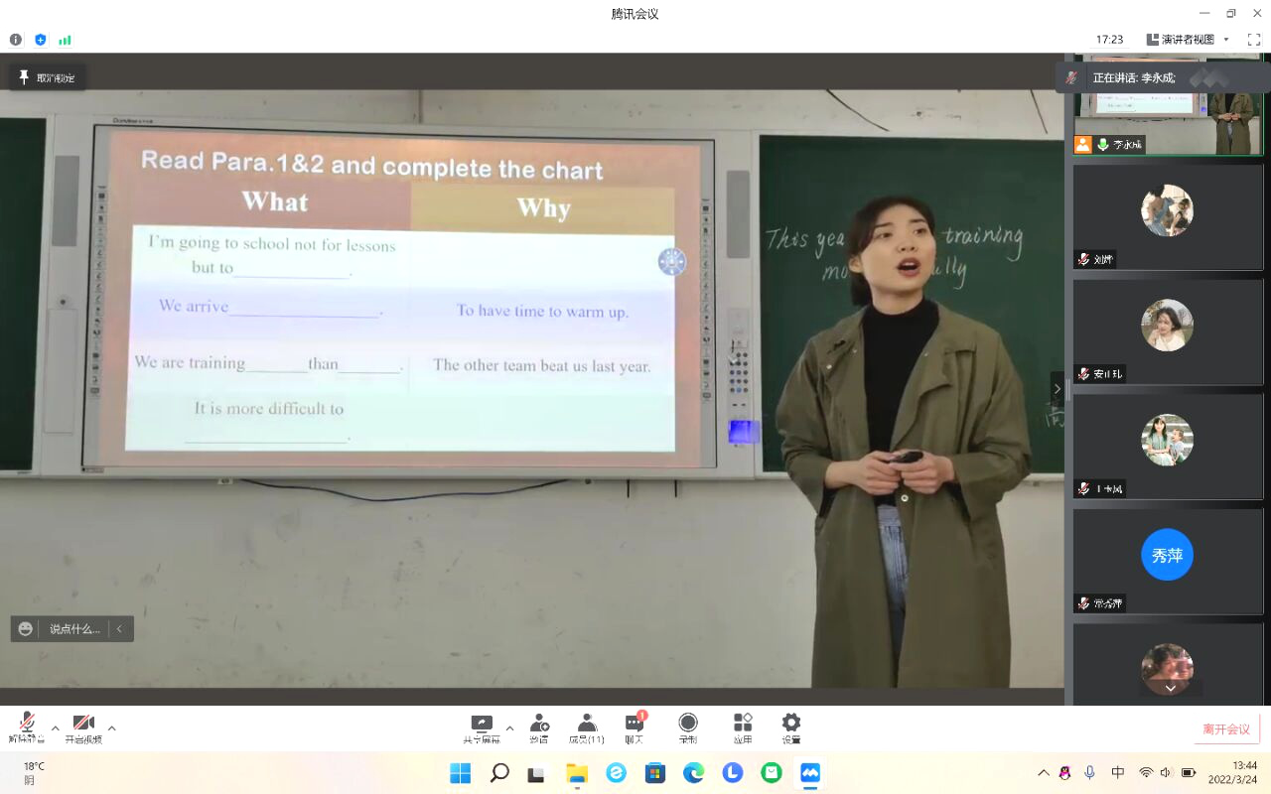The image size is (1271, 794).
Task: Click the 说点什么 chat input box
Action: (74, 628)
